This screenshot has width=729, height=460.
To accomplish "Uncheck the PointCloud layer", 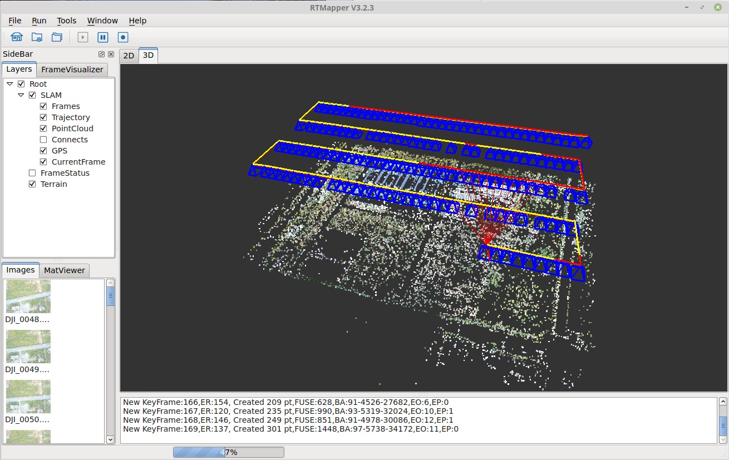I will tap(43, 128).
